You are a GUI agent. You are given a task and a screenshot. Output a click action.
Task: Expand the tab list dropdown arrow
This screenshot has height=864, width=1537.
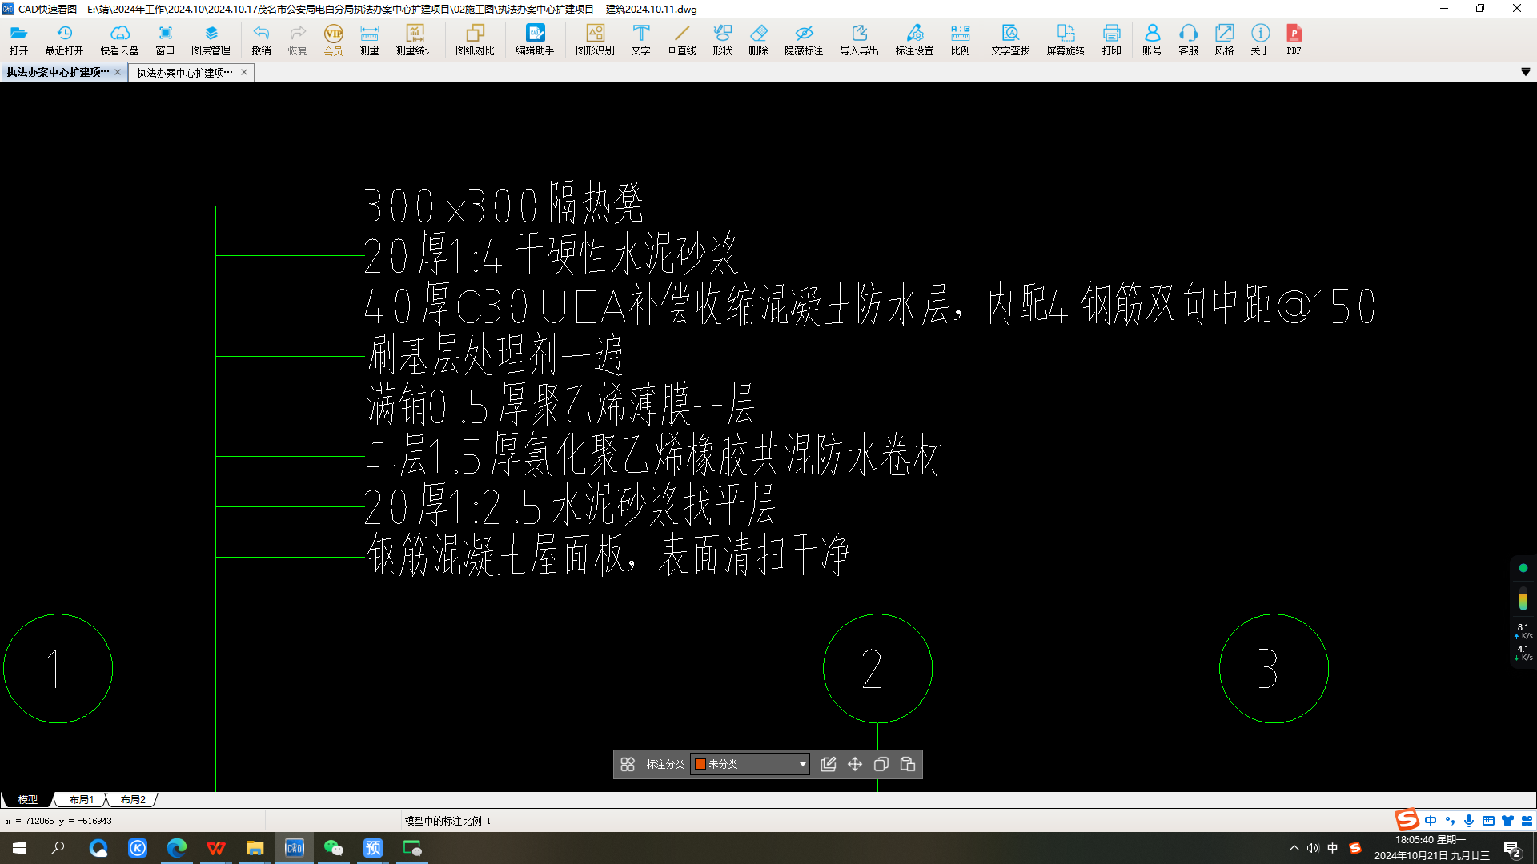click(x=1525, y=72)
